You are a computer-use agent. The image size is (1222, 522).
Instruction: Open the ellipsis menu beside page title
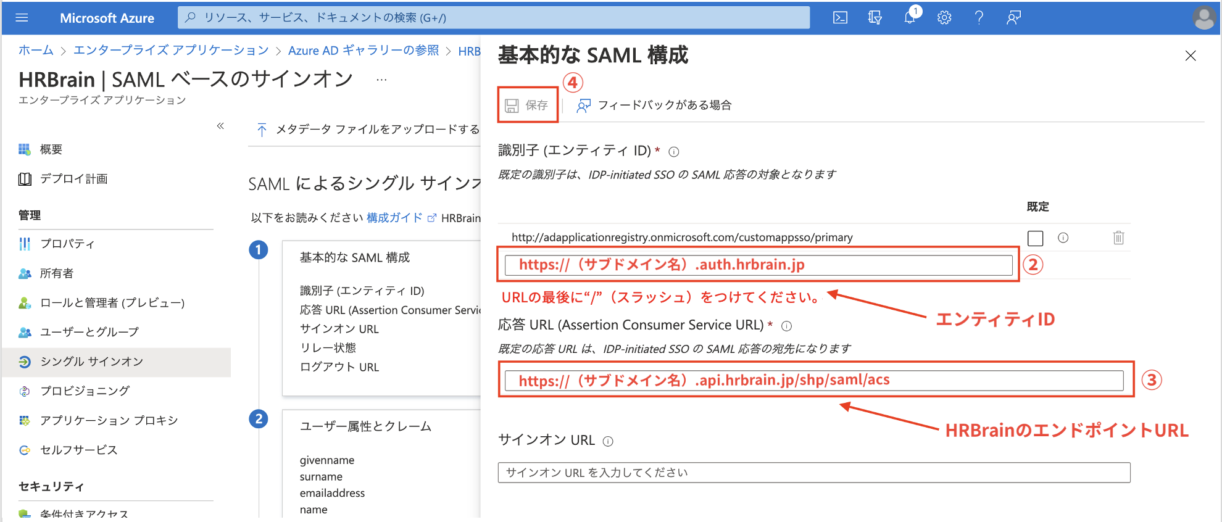(x=381, y=80)
